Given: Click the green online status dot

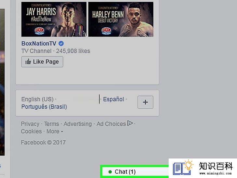Looking at the screenshot, I should pyautogui.click(x=110, y=172).
